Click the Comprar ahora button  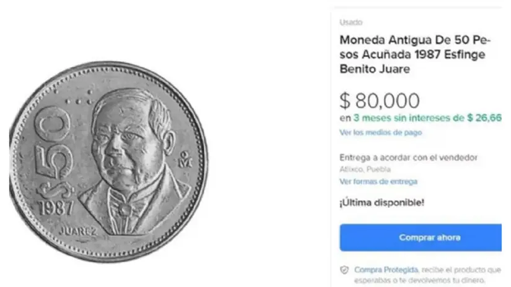[421, 238]
